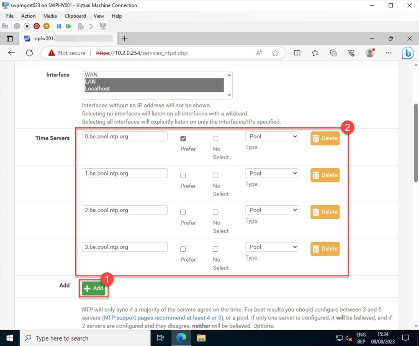Click the Hyper-V Pause VM icon
The image size is (419, 346).
pos(59,26)
